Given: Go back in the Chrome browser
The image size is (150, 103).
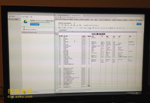Looking at the screenshot, I should tap(56, 17).
